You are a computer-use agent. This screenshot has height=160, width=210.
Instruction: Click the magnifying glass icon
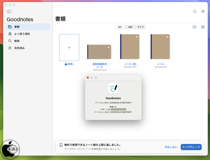(10, 41)
